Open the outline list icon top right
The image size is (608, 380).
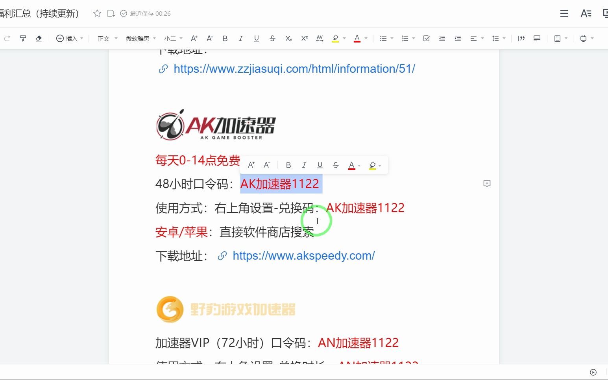(x=564, y=13)
